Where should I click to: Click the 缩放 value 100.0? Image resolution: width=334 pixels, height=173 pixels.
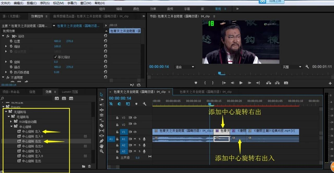click(57, 47)
